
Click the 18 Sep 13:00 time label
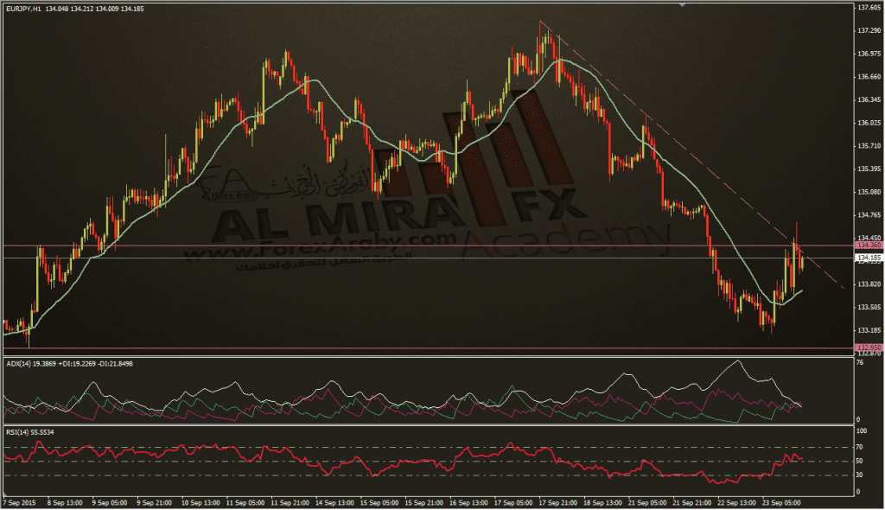[602, 503]
